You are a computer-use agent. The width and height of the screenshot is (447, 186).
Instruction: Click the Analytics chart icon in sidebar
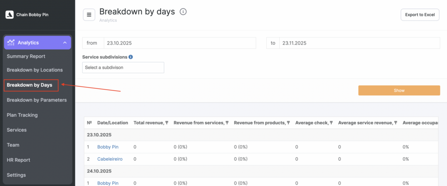[11, 43]
